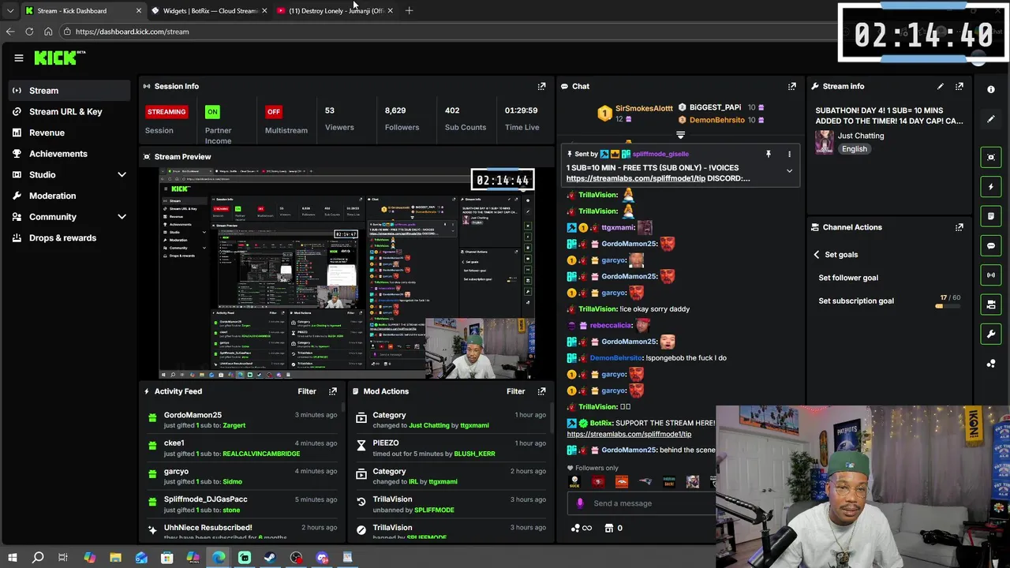Expand the pinned chat message chevron

(789, 170)
